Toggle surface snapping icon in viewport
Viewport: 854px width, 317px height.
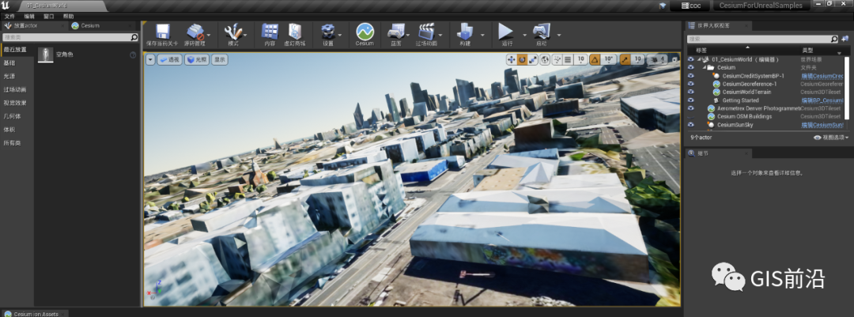[x=557, y=60]
